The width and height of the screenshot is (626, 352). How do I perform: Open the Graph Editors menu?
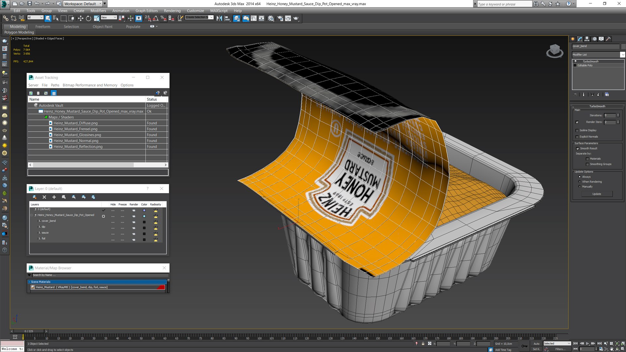pos(146,11)
